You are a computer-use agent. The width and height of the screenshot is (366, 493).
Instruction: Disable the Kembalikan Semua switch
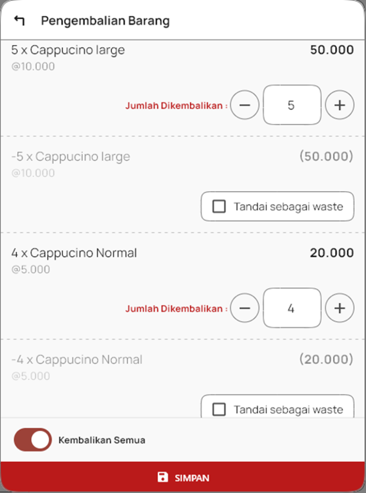pos(33,440)
